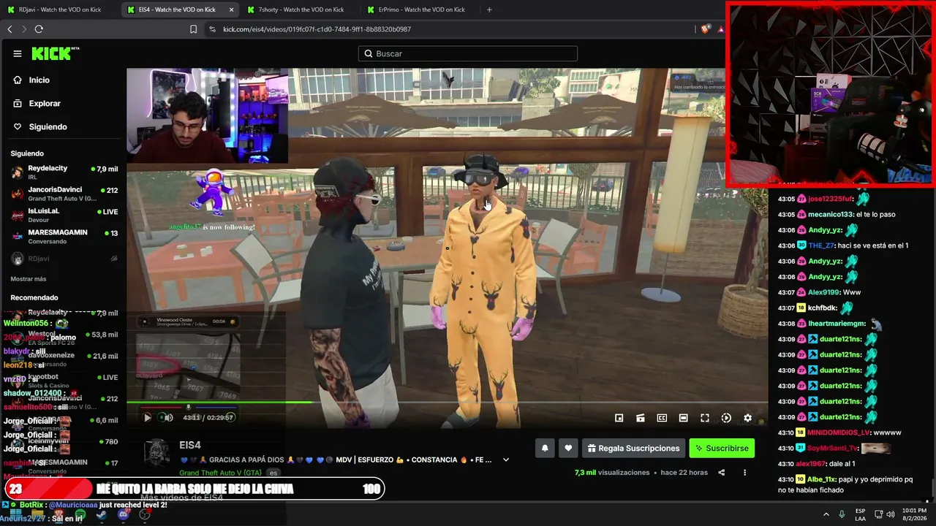Click the Regala Suscripciones button
The image size is (936, 526).
(x=634, y=448)
